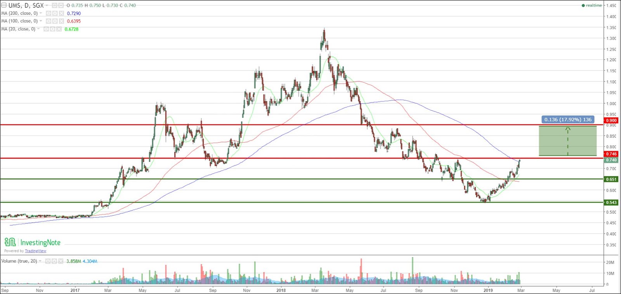Click the volume value 3.858M
Image resolution: width=621 pixels, height=294 pixels.
(x=74, y=261)
